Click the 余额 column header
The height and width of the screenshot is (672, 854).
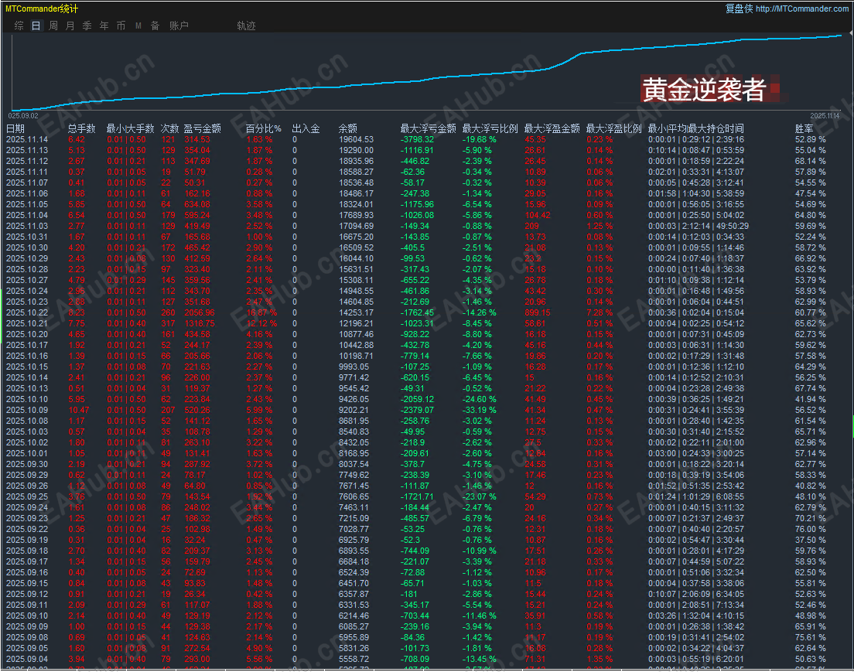point(348,128)
